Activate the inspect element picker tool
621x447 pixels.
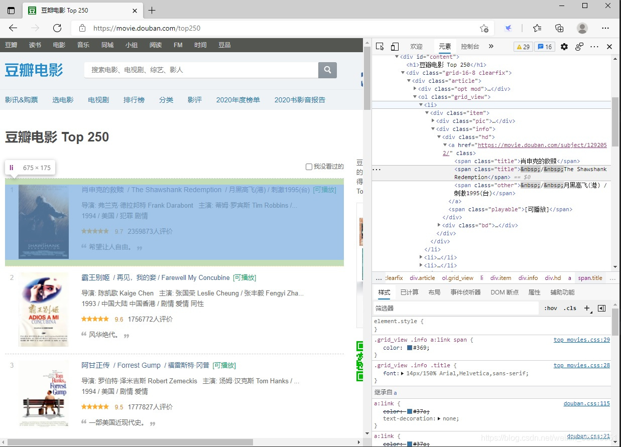tap(380, 47)
